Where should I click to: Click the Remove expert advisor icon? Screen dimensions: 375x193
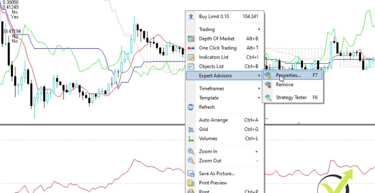pyautogui.click(x=268, y=85)
